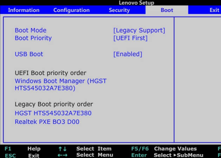The image size is (221, 158).
Task: Select the Realtek PXE BO3 D00 entry
Action: (47, 122)
